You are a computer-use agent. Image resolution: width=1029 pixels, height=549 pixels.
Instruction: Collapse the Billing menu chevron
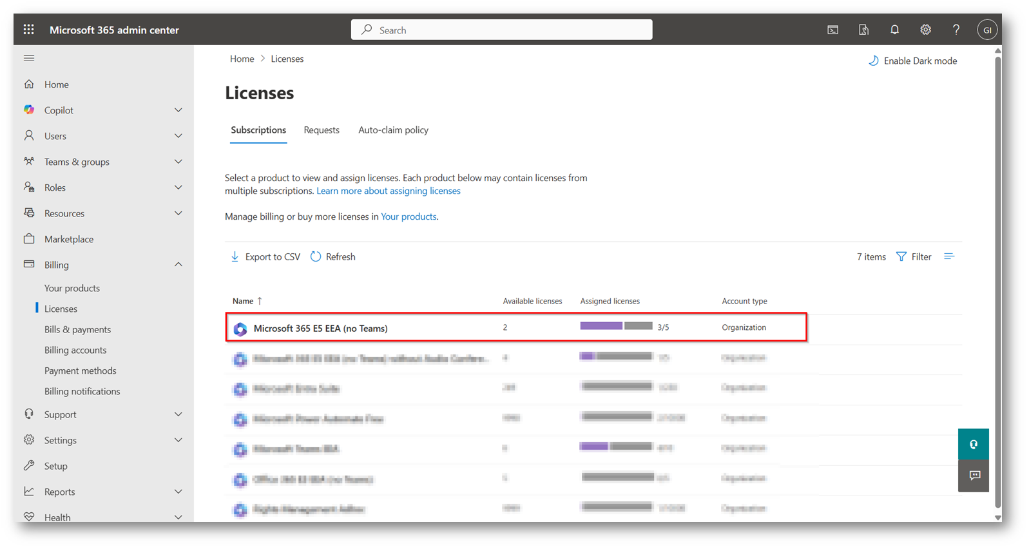178,265
